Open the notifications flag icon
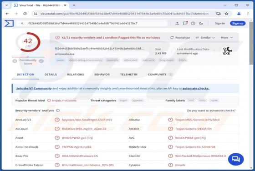Image resolution: width=255 pixels, height=171 pixels. tap(185, 23)
